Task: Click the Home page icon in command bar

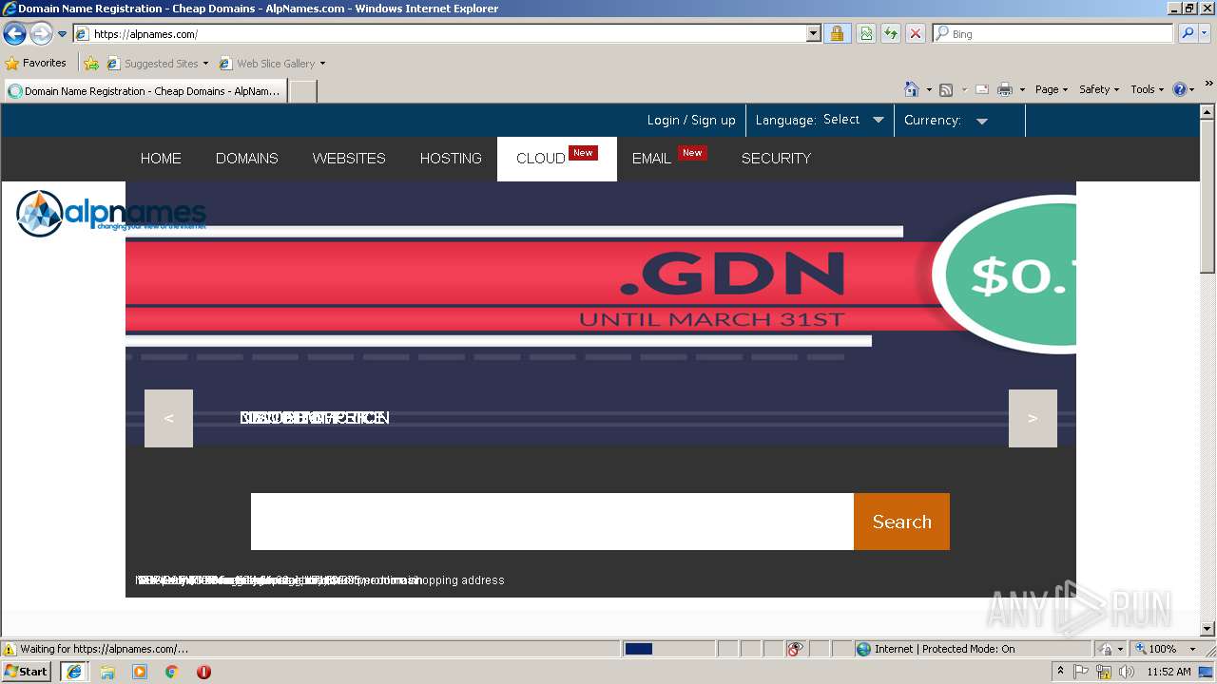Action: (x=911, y=89)
